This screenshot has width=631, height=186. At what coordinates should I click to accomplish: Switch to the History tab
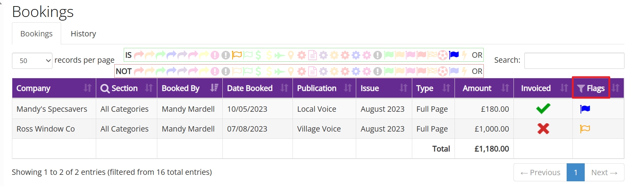click(83, 34)
